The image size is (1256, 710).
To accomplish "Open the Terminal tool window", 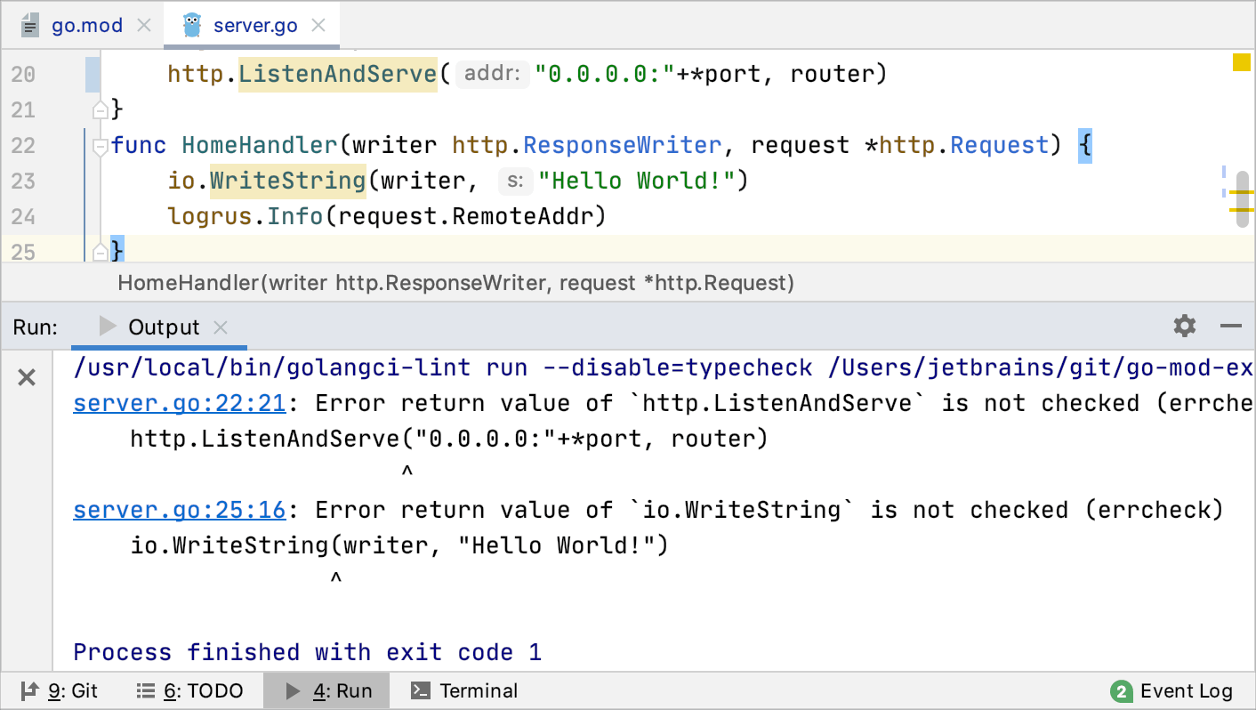I will pos(464,691).
